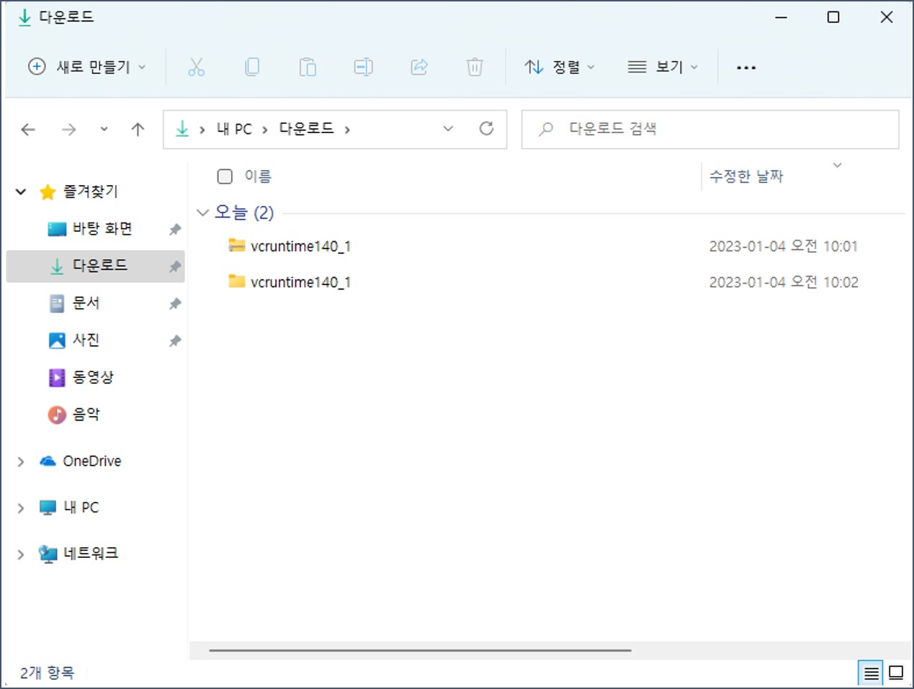Collapse the 오늘 (2) group
Viewport: 914px width, 689px height.
pyautogui.click(x=202, y=212)
